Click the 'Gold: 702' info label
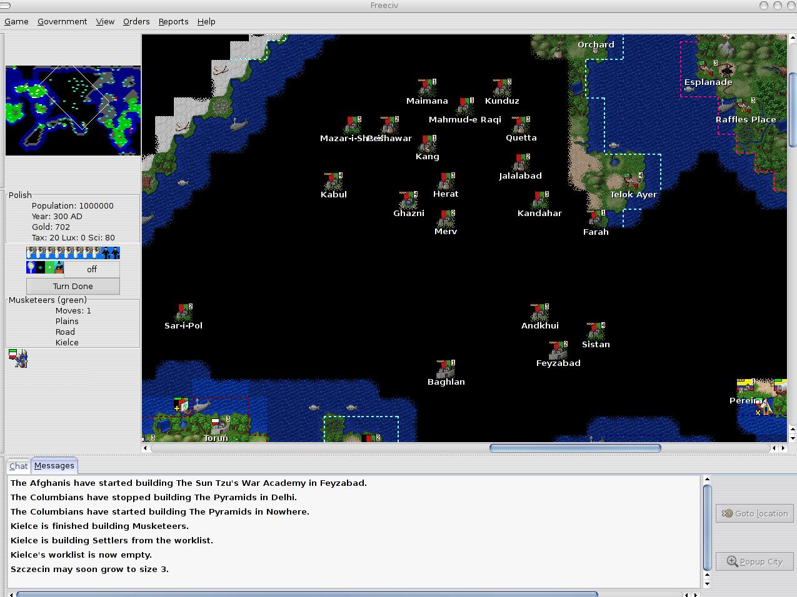The image size is (797, 597). tap(51, 227)
